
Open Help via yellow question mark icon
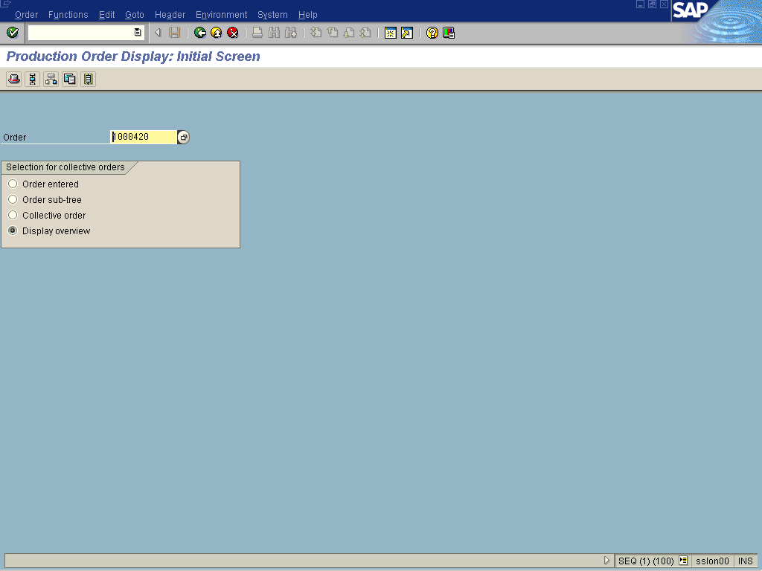(x=432, y=33)
